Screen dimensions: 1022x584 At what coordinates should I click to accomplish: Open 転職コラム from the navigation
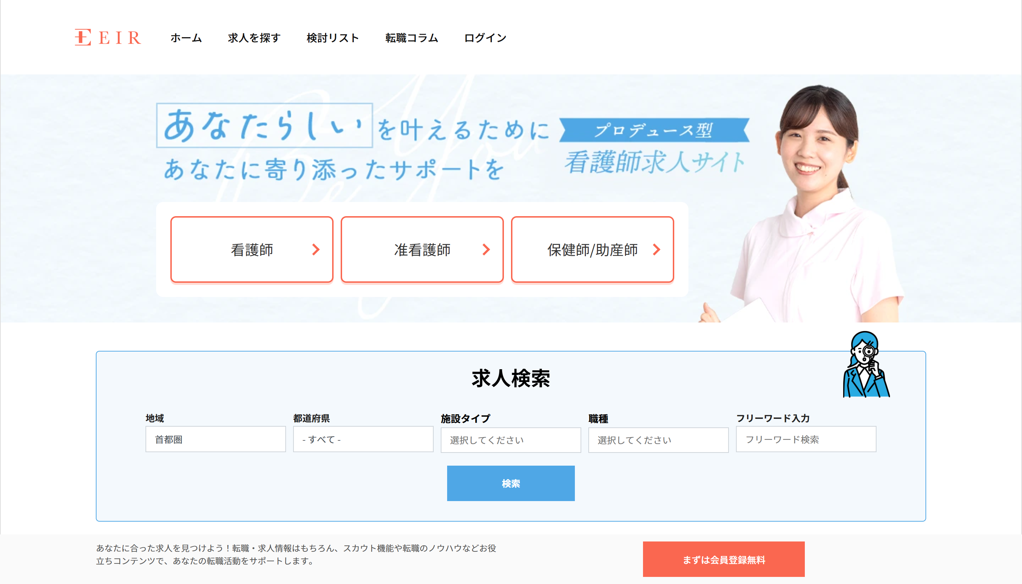(x=412, y=38)
